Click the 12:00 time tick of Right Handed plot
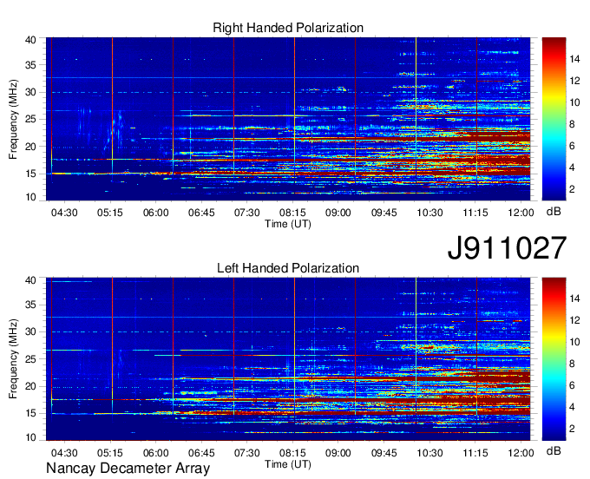Image resolution: width=590 pixels, height=479 pixels. 521,213
